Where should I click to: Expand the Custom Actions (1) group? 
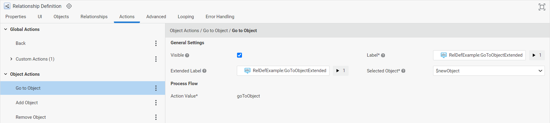click(x=11, y=59)
